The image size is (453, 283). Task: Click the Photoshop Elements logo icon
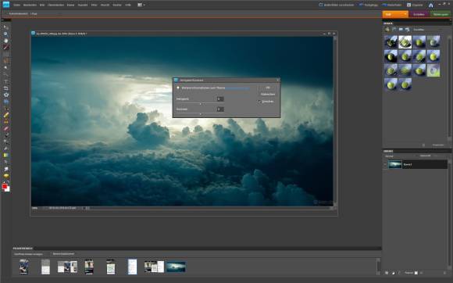tap(5, 5)
